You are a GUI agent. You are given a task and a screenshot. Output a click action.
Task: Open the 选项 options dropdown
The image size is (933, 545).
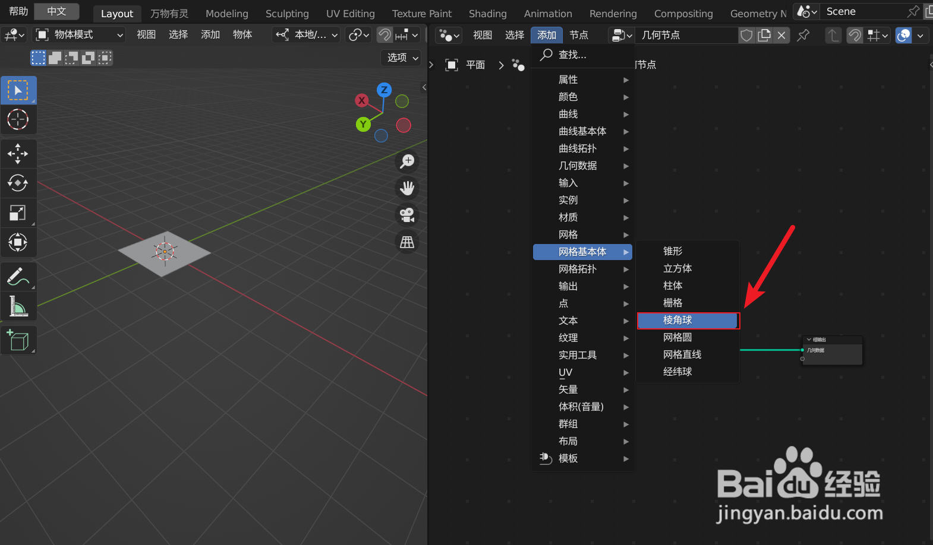pos(402,58)
